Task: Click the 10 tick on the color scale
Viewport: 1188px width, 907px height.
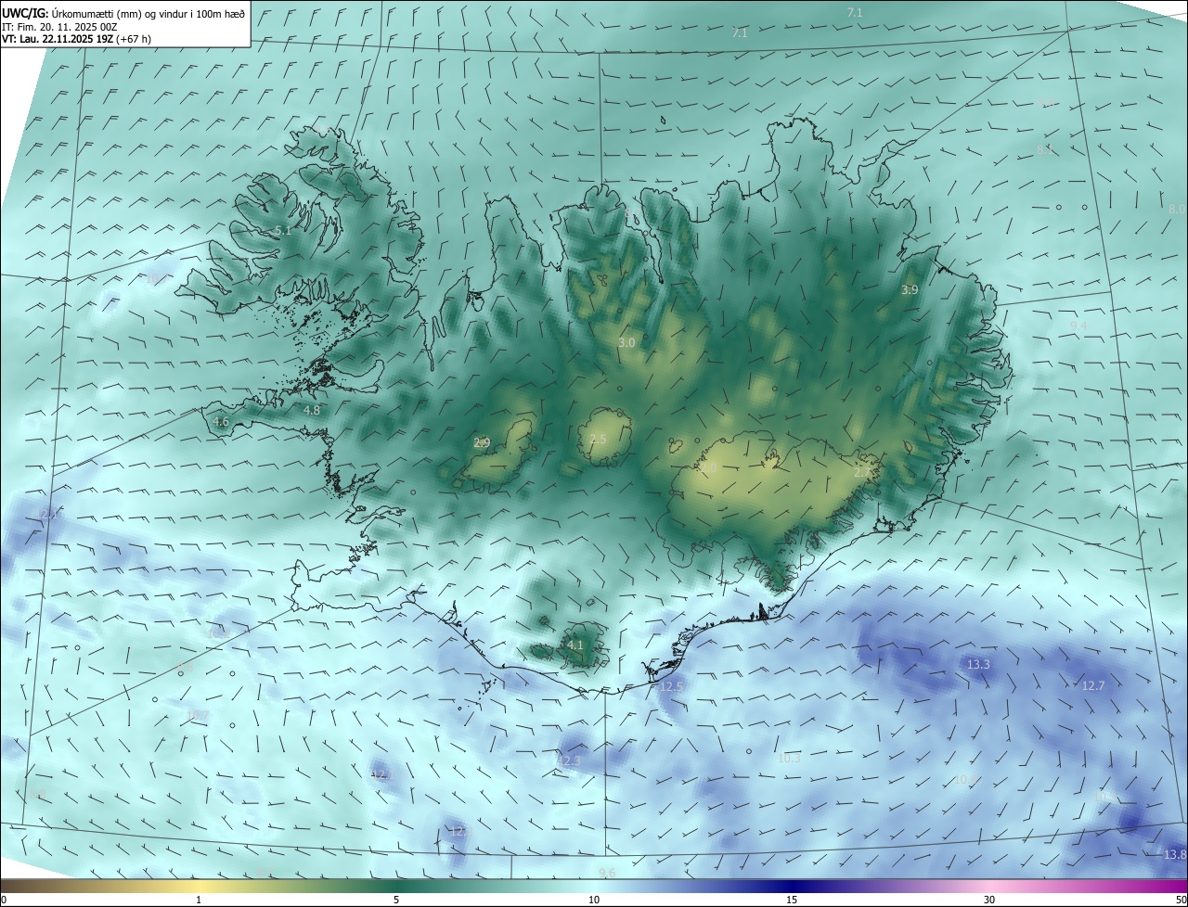Action: (x=594, y=900)
